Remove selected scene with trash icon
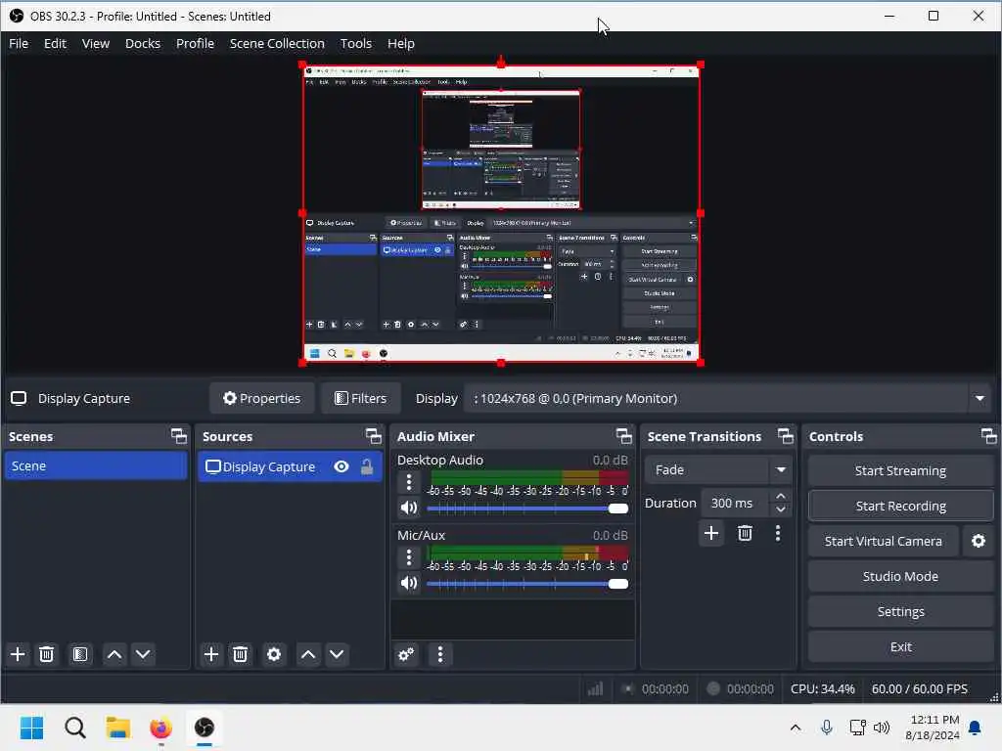The width and height of the screenshot is (1002, 751). click(x=47, y=654)
